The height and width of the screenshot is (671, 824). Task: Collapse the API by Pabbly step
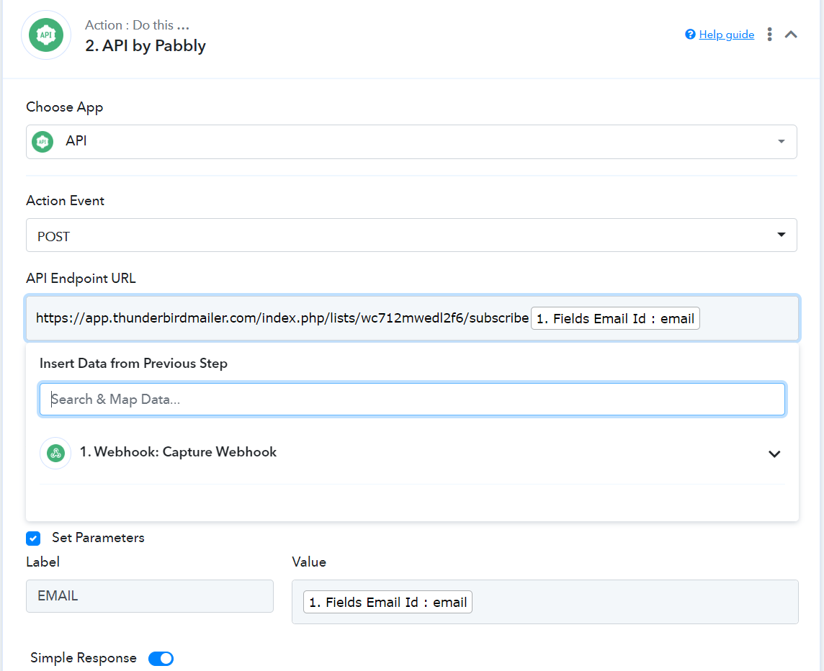click(x=791, y=35)
